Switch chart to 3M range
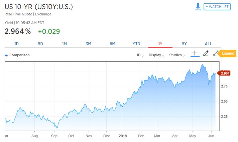 coord(89,44)
